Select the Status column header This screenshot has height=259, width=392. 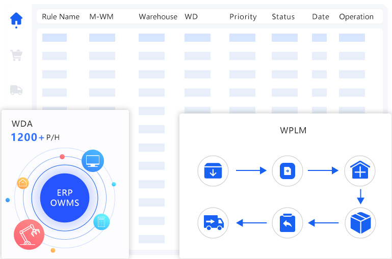pos(283,17)
